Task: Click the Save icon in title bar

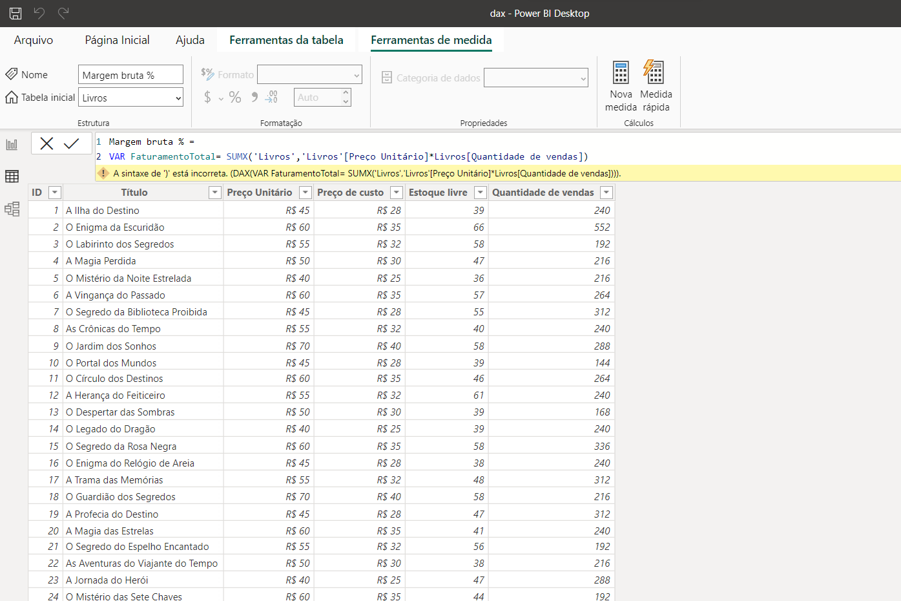Action: tap(16, 13)
